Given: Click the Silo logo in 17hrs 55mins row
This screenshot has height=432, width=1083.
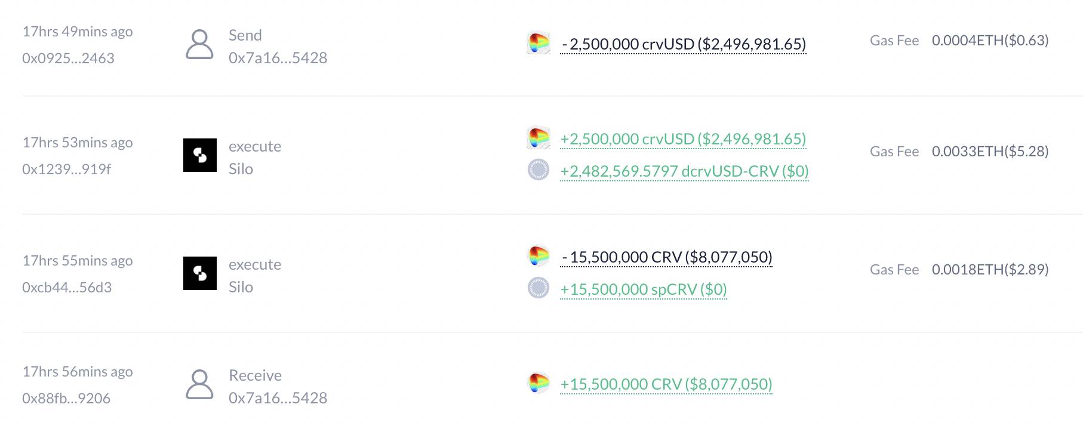Looking at the screenshot, I should pos(200,273).
